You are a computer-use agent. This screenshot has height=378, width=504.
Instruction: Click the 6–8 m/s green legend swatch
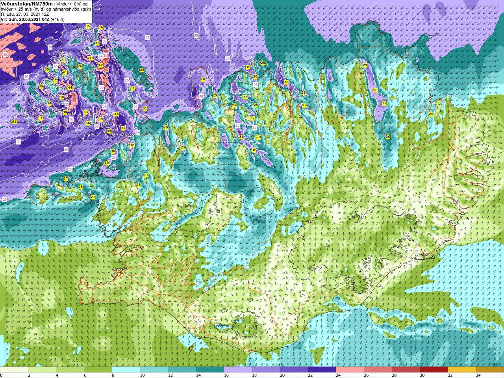point(98,370)
